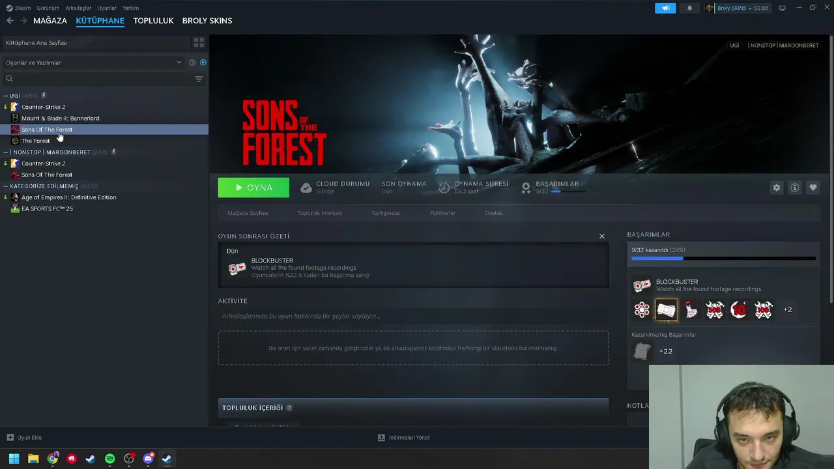Open Discord from taskbar
The image size is (834, 469).
(x=148, y=459)
